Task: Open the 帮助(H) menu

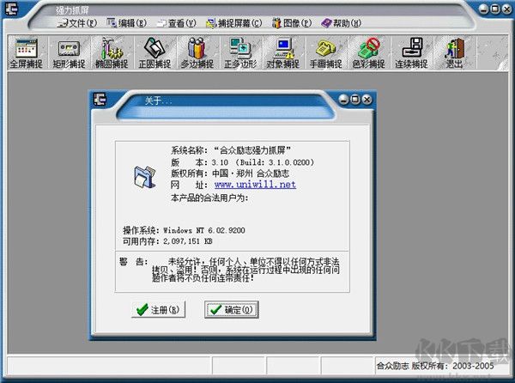Action: coord(342,23)
